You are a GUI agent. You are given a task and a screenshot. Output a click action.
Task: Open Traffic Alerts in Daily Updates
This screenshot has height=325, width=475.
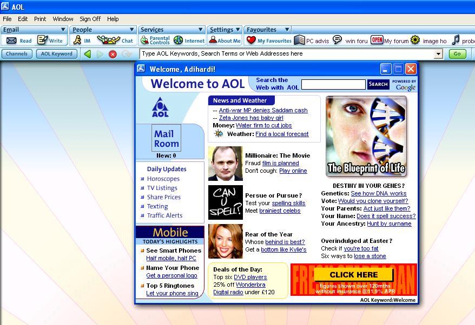point(165,215)
